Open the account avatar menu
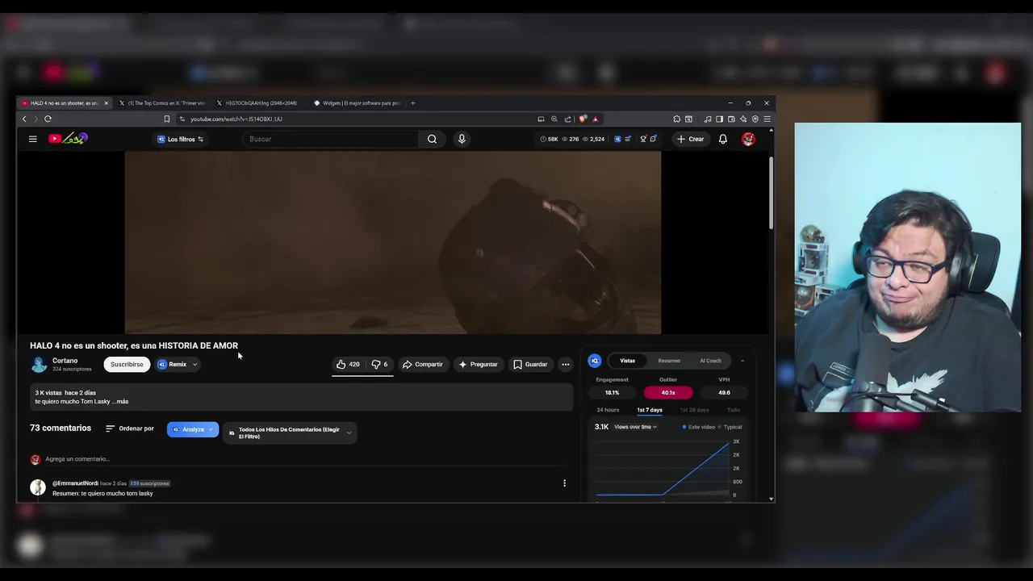 [748, 139]
